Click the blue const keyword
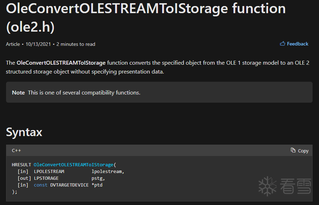Viewport: 319px width, 205px height. click(41, 185)
